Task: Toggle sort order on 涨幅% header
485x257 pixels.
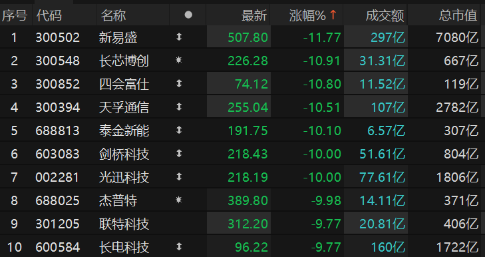Action: [x=313, y=15]
